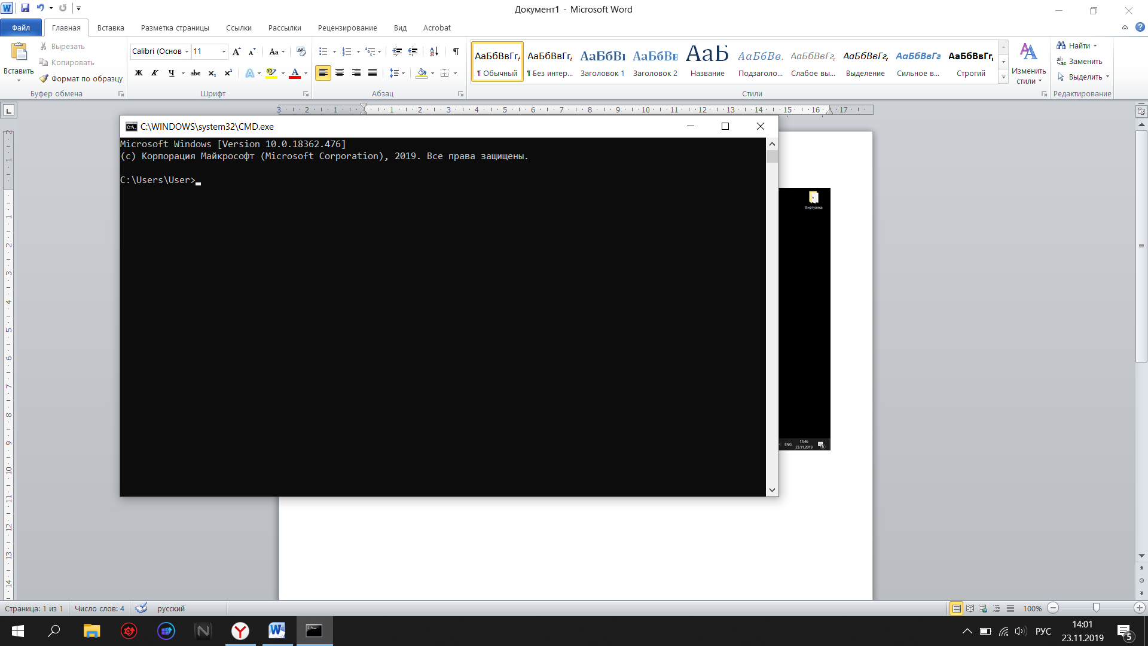
Task: Switch to the Разметка страницы tab
Action: pos(175,28)
